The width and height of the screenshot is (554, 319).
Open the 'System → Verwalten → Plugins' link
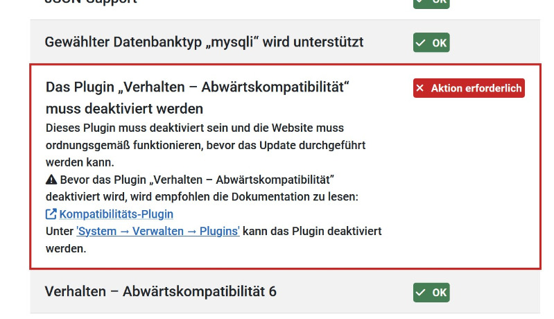pos(158,232)
